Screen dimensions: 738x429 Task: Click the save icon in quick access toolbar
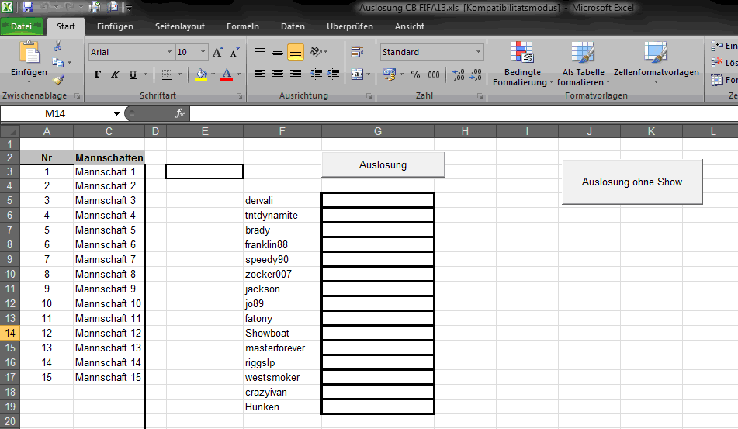pyautogui.click(x=27, y=7)
